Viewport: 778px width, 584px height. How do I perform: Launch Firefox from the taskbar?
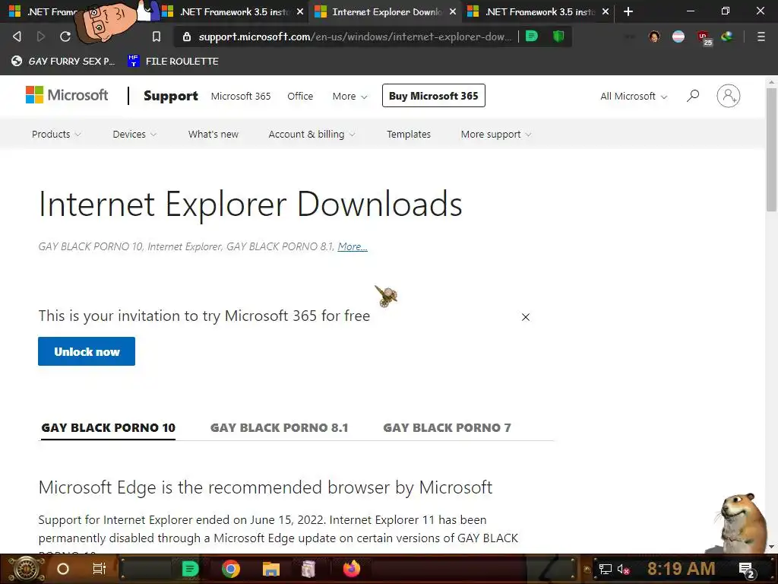(352, 569)
